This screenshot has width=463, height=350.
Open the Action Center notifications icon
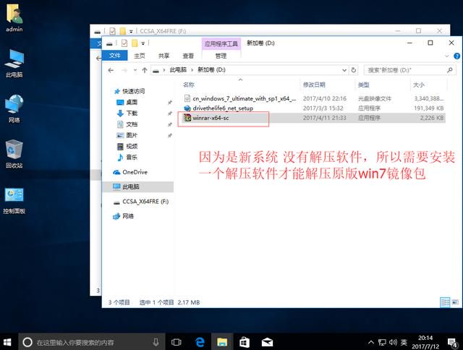[452, 342]
